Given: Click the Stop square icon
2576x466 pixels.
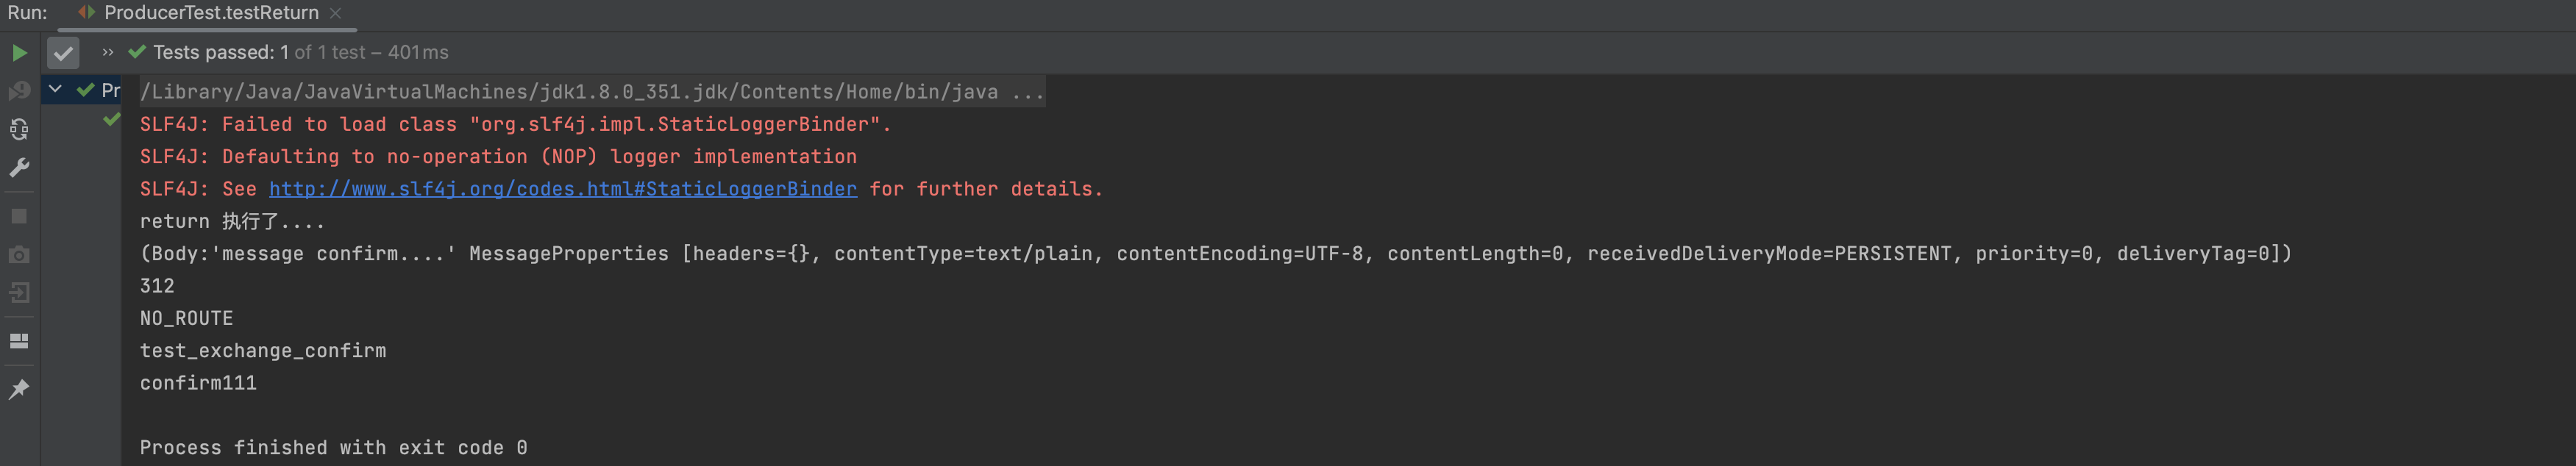Looking at the screenshot, I should click(x=19, y=216).
